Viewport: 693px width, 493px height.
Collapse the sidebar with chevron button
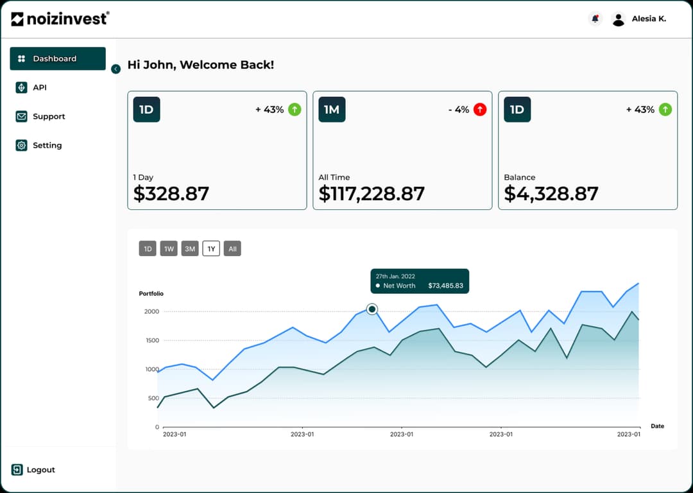116,69
